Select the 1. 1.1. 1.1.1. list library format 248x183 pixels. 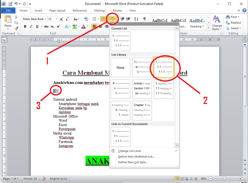click(164, 68)
